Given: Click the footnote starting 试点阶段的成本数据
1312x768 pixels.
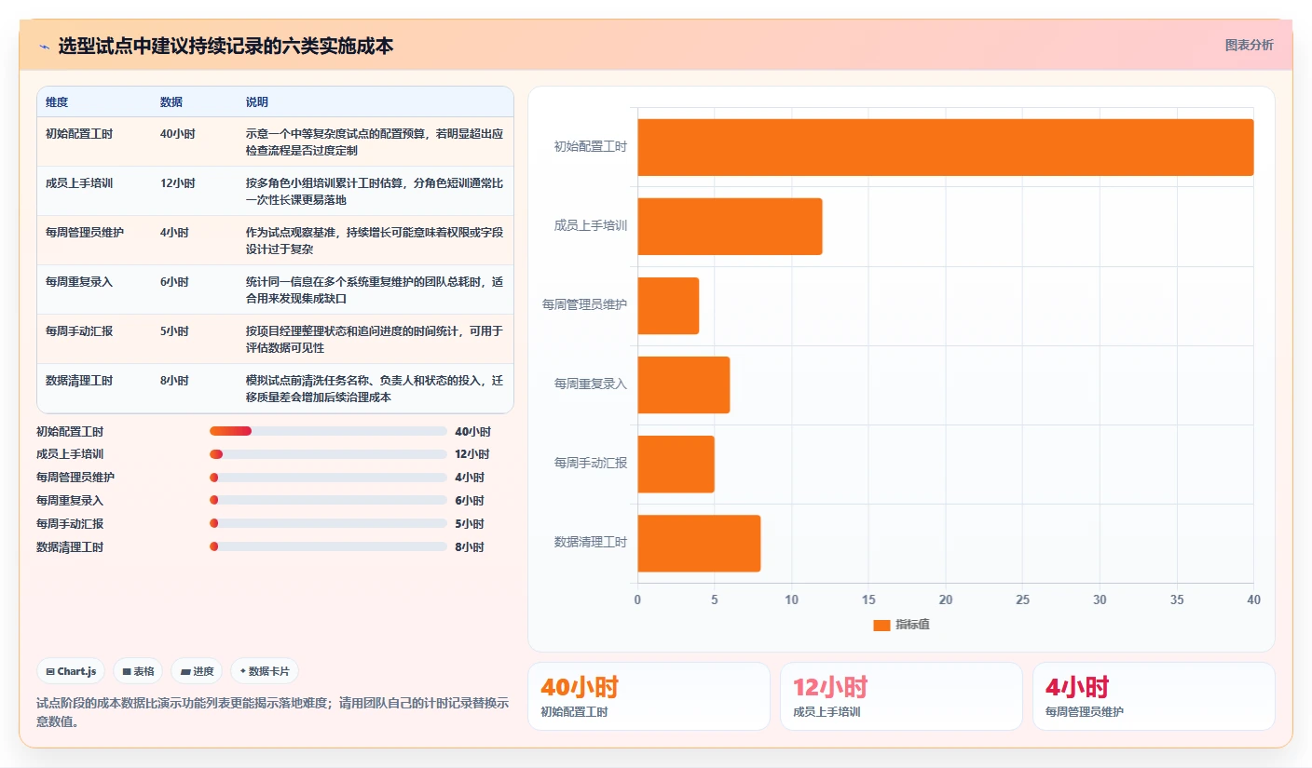Looking at the screenshot, I should coord(272,712).
